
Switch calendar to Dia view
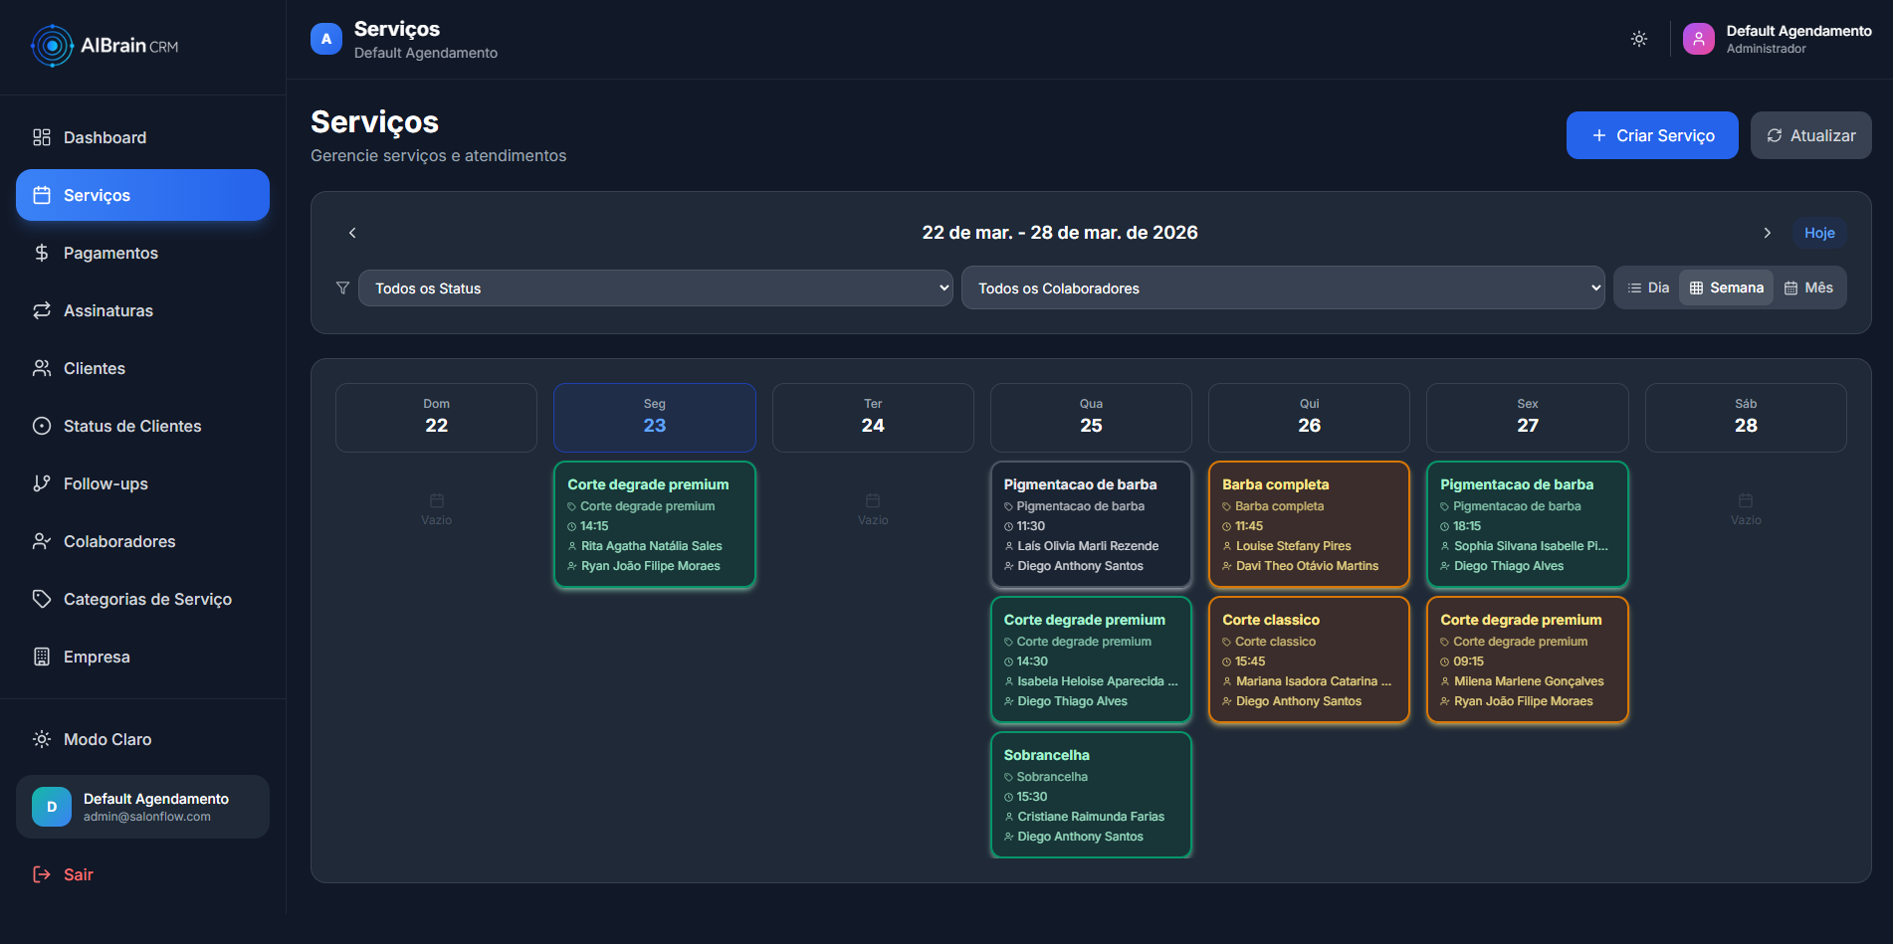[x=1648, y=287]
